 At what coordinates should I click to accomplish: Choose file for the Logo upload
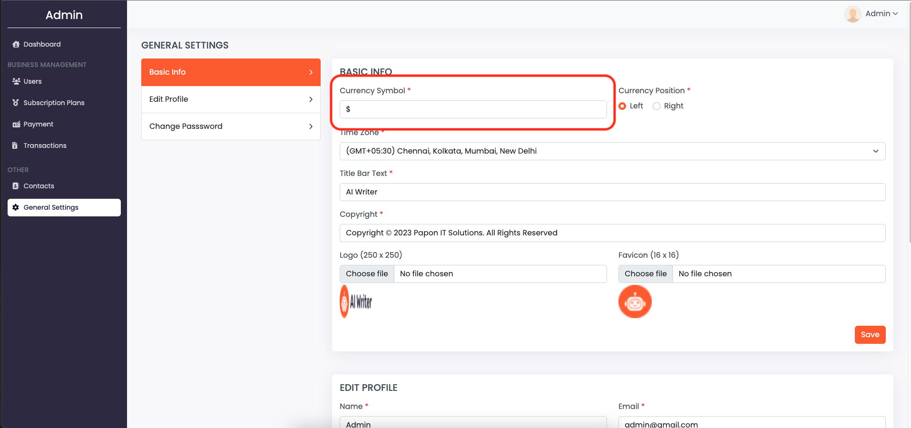pos(367,274)
